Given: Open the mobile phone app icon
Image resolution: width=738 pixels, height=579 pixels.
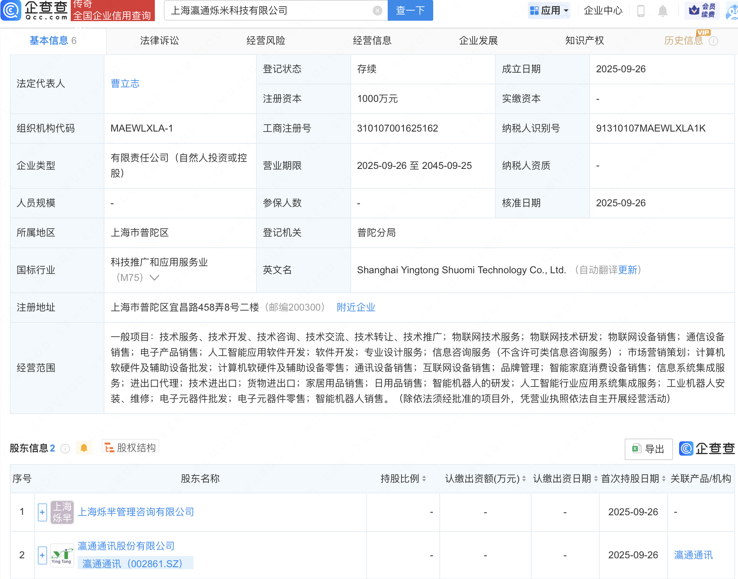Looking at the screenshot, I should click(x=640, y=11).
